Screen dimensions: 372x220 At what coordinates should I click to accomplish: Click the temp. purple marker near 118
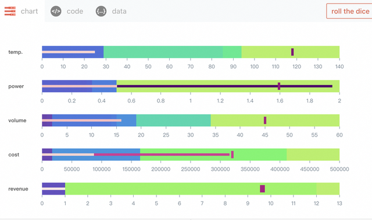point(292,52)
